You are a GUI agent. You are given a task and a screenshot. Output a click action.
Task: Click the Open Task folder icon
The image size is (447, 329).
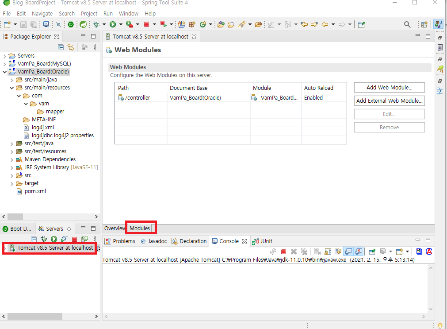click(231, 24)
